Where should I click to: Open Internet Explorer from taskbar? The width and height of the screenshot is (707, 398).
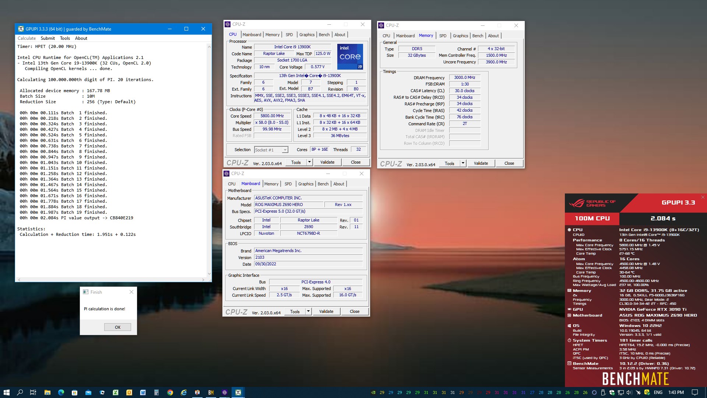(183, 392)
